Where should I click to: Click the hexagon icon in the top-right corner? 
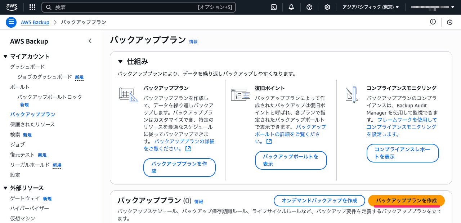[450, 22]
